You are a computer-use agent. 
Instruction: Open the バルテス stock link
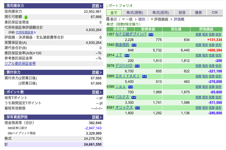pyautogui.click(x=122, y=97)
